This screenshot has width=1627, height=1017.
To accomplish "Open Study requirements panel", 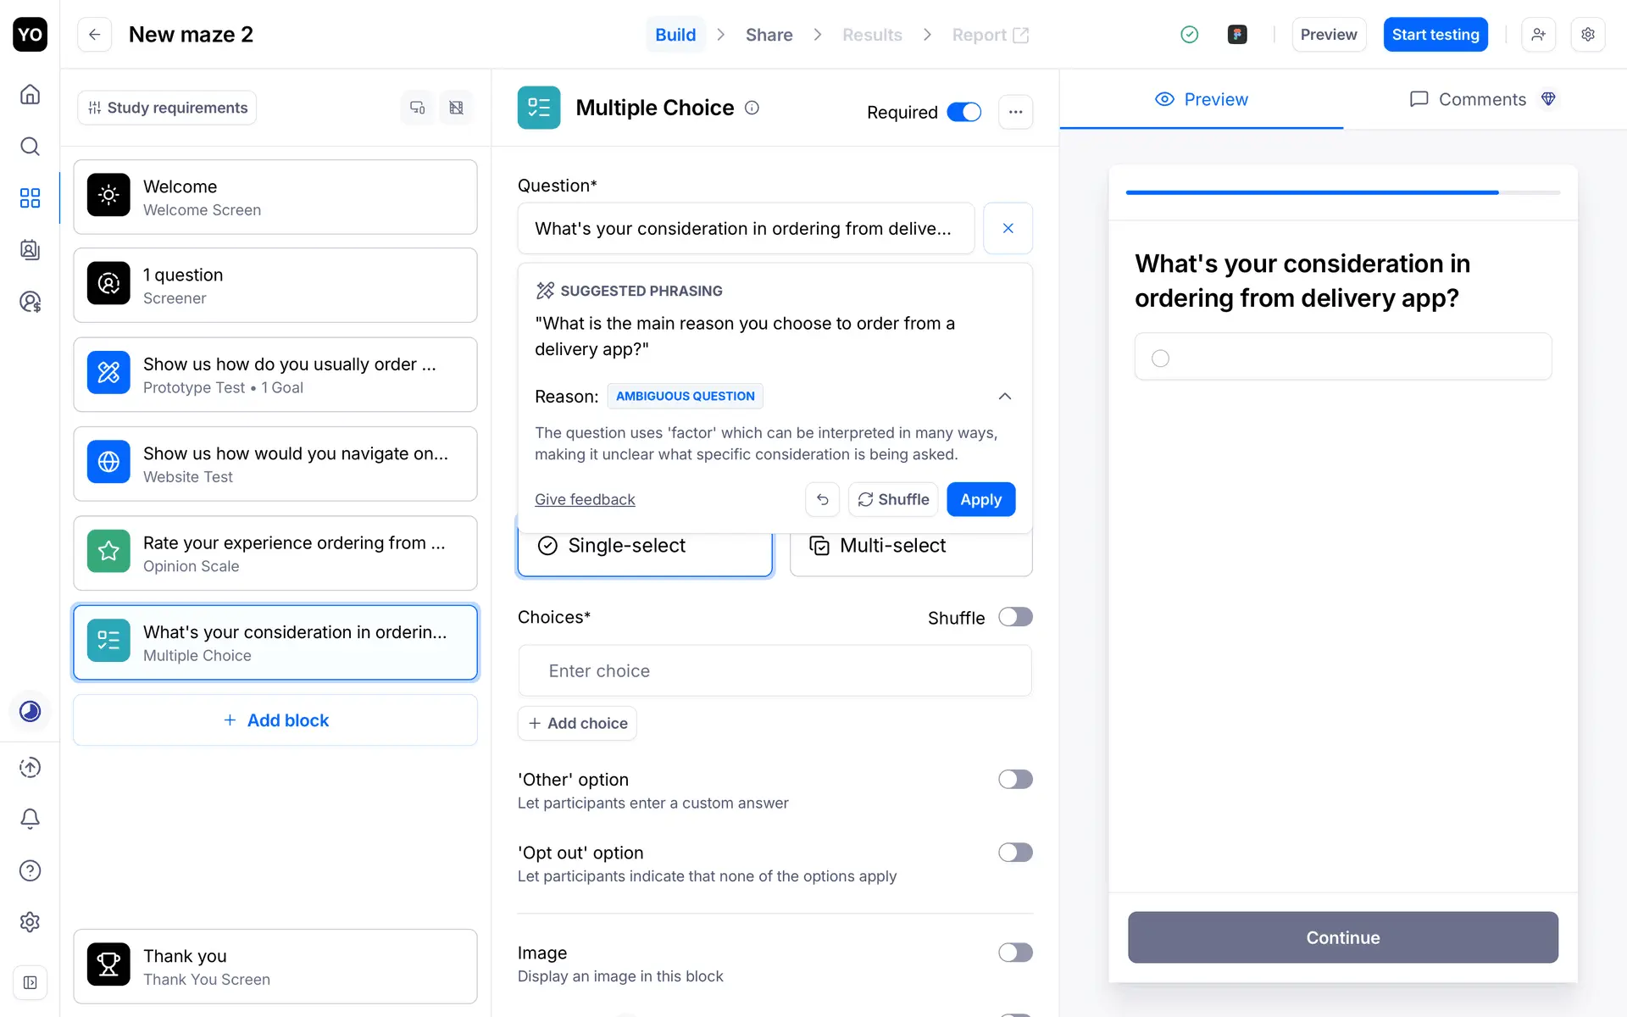I will [x=168, y=108].
